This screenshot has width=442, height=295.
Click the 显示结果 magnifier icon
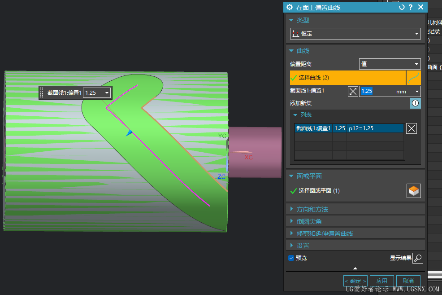click(x=418, y=258)
